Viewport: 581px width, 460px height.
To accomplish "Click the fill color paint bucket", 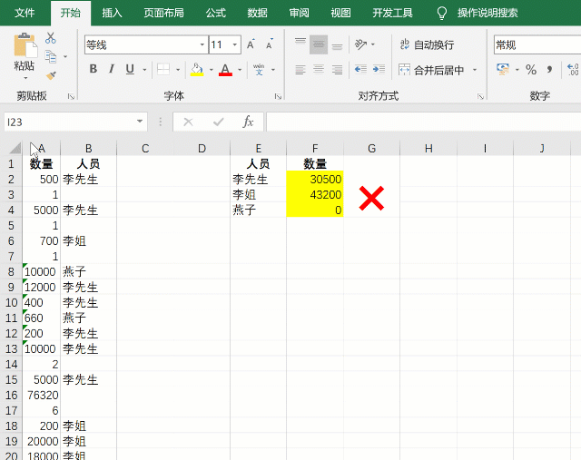I will pyautogui.click(x=197, y=70).
